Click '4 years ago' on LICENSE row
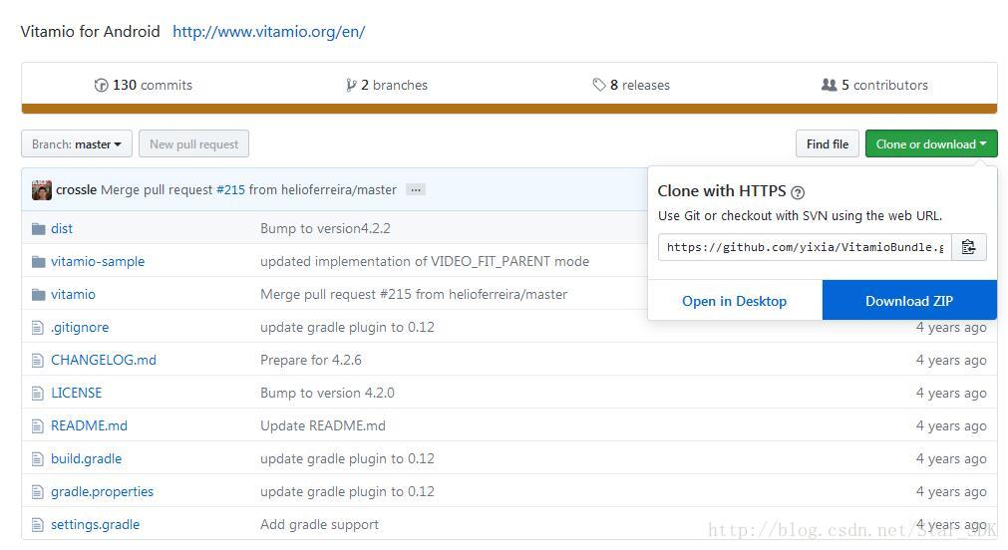The image size is (1008, 550). click(x=951, y=393)
